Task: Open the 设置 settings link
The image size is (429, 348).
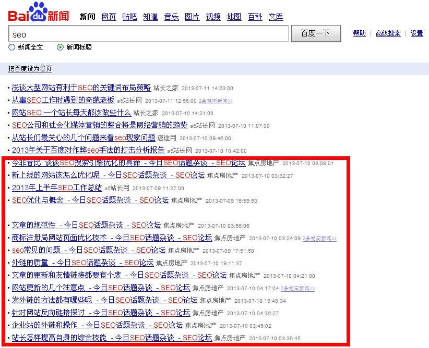Action: [x=416, y=33]
